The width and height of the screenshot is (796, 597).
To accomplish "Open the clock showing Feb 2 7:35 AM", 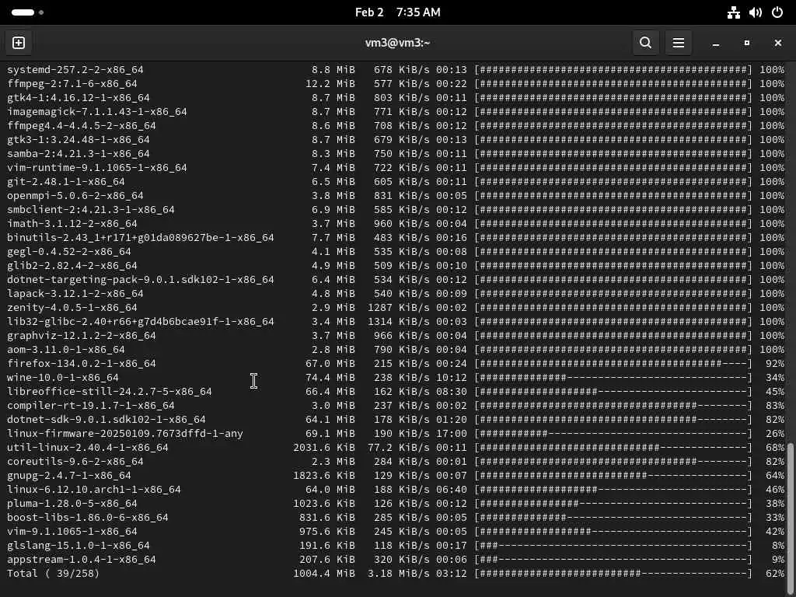I will click(x=397, y=12).
